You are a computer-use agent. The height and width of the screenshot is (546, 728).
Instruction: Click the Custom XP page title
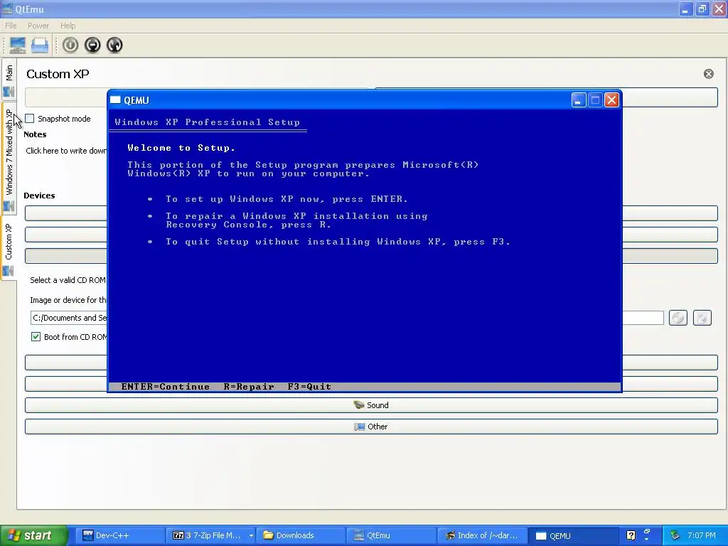coord(58,74)
